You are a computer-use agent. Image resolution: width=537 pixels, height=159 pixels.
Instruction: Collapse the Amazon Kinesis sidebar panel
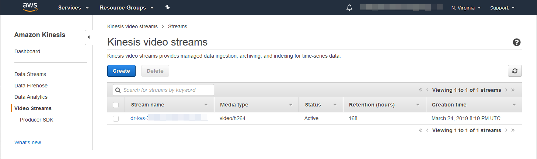point(88,37)
